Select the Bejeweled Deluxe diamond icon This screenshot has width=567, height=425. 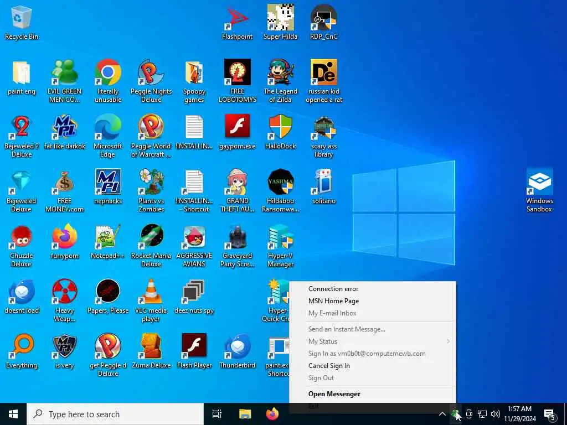tap(22, 191)
